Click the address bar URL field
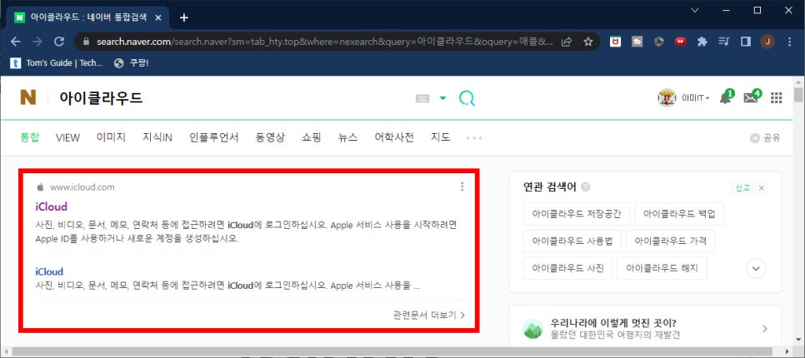805x358 pixels. [324, 42]
